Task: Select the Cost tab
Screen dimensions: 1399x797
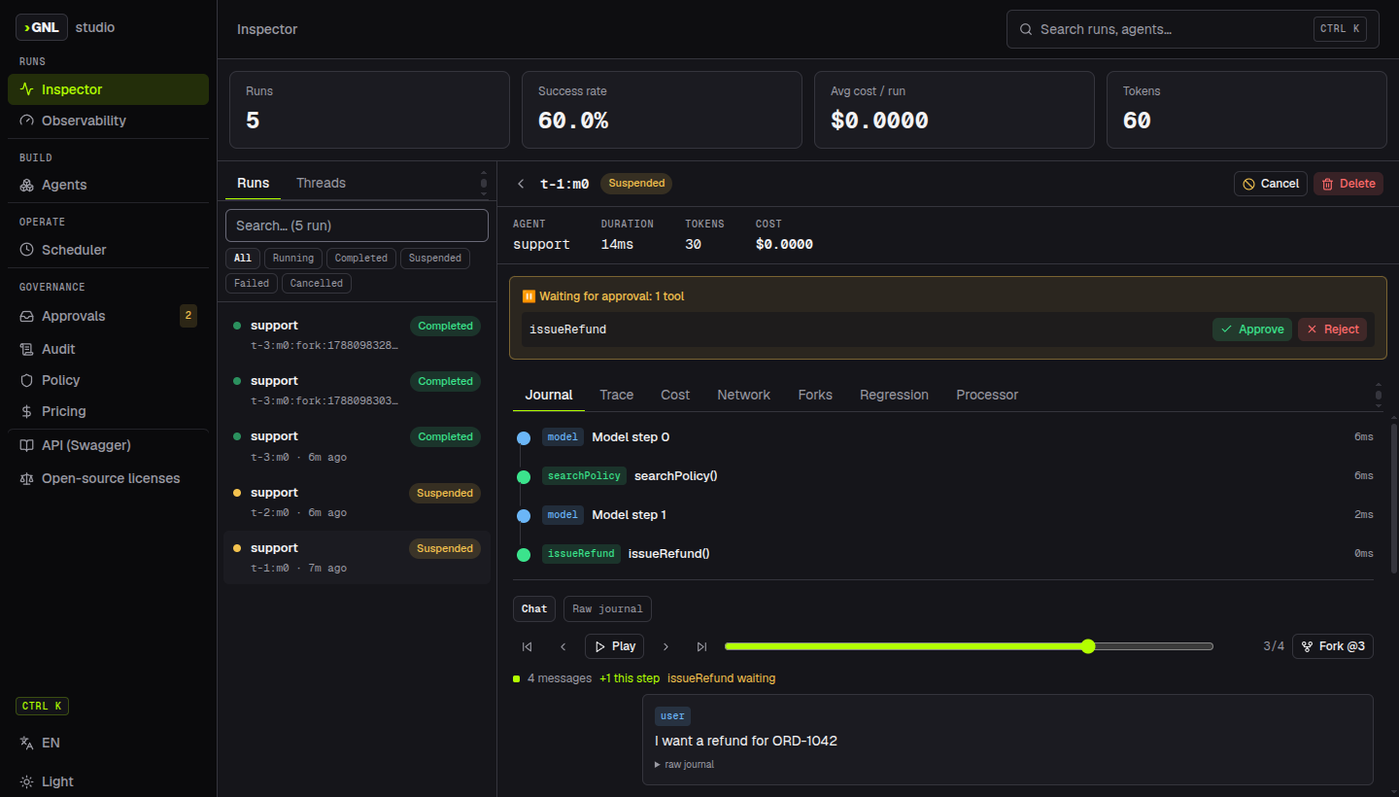Action: pyautogui.click(x=675, y=395)
